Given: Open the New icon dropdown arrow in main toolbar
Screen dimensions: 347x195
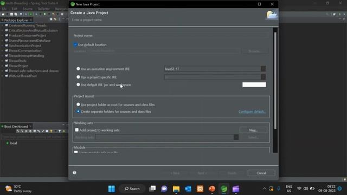Looking at the screenshot, I should coord(7,14).
